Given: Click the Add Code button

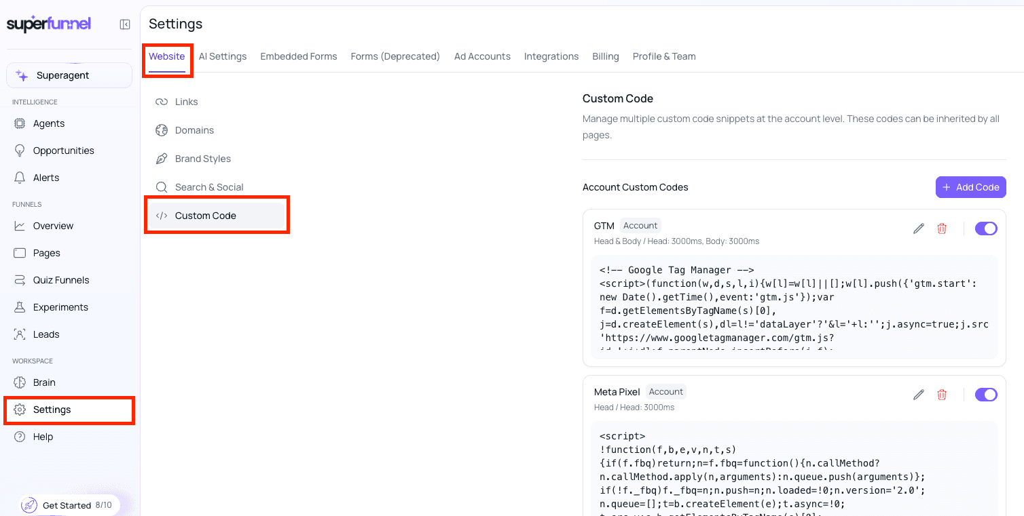Looking at the screenshot, I should pyautogui.click(x=971, y=187).
